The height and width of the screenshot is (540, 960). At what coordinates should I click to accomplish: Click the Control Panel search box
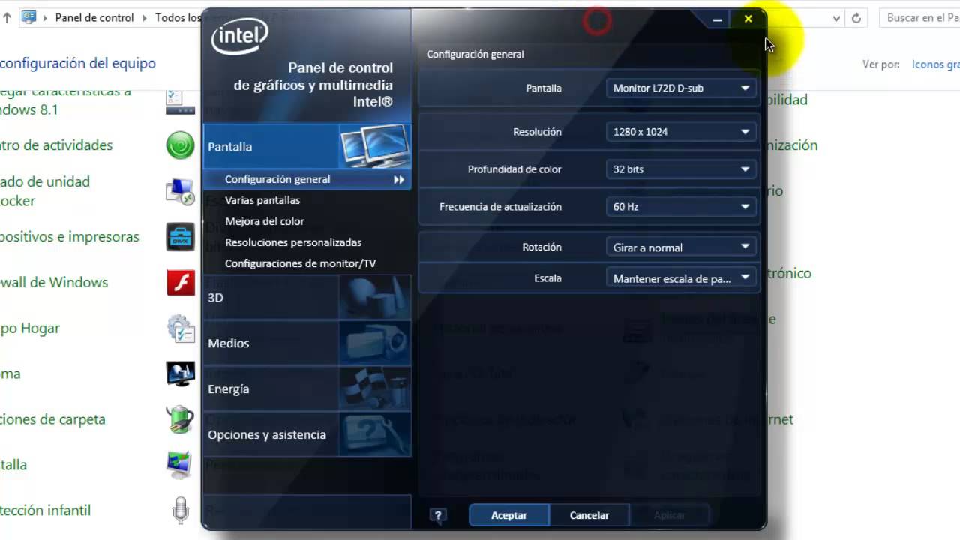[x=919, y=18]
